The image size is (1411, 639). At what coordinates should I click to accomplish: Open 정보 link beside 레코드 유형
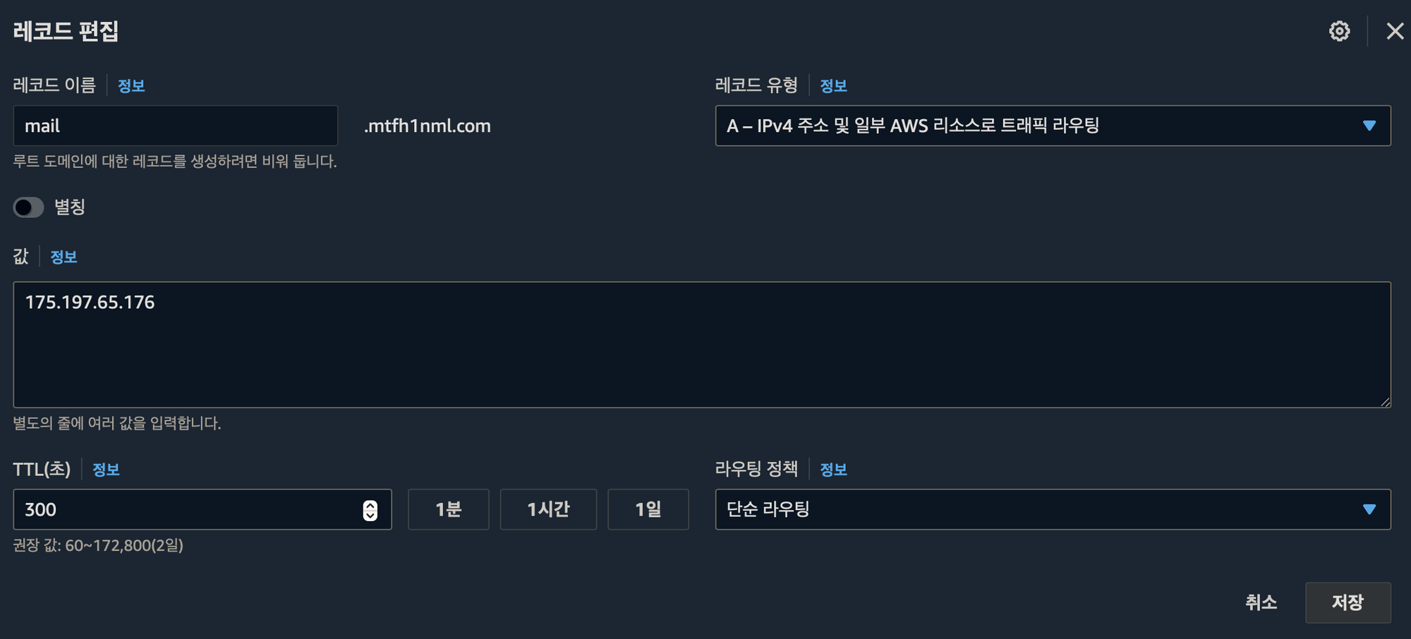833,86
